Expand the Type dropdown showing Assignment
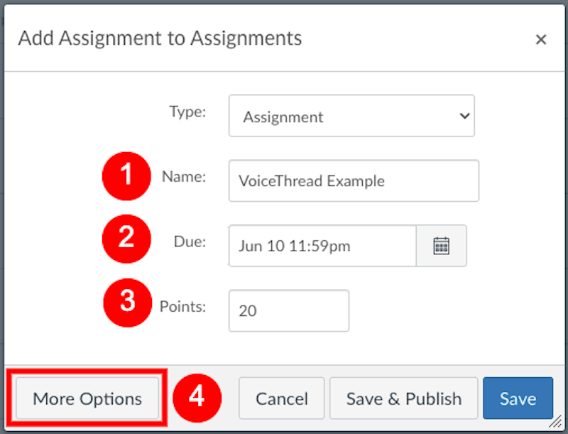Viewport: 568px width, 434px height. [351, 116]
